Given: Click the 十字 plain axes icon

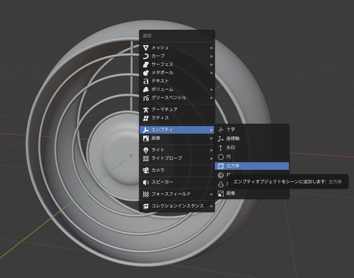Looking at the screenshot, I should click(220, 130).
